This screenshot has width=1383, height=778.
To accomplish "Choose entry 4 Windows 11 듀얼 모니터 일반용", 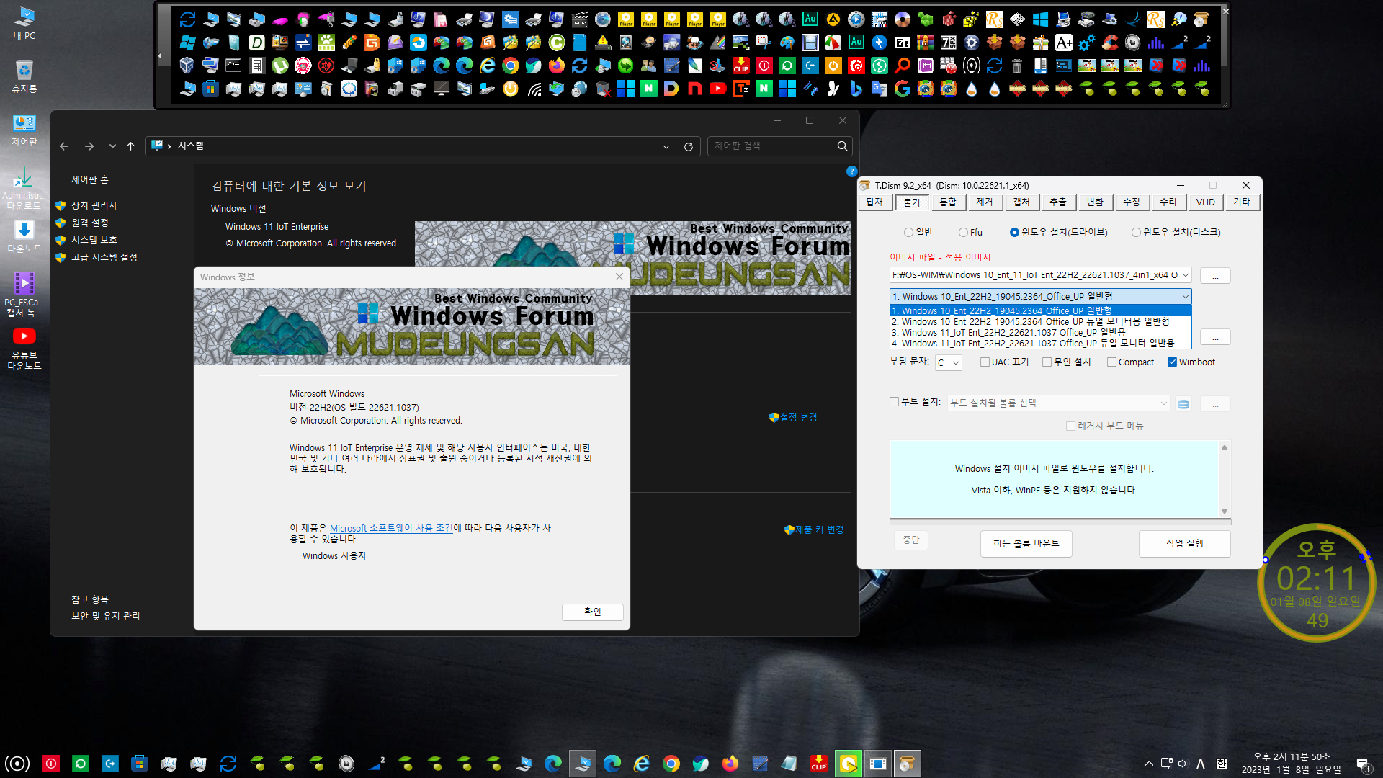I will point(1040,344).
